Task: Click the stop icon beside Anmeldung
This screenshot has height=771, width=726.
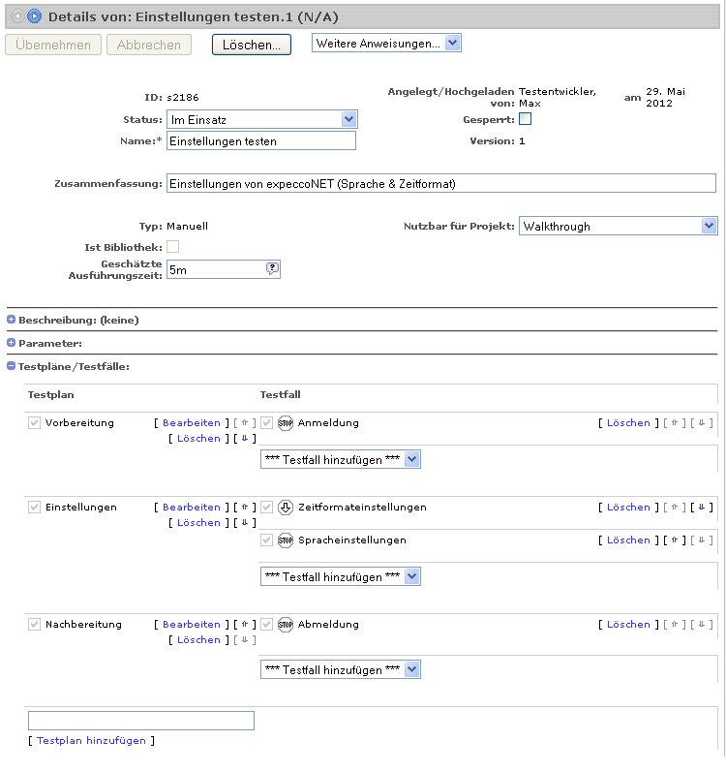Action: point(286,423)
